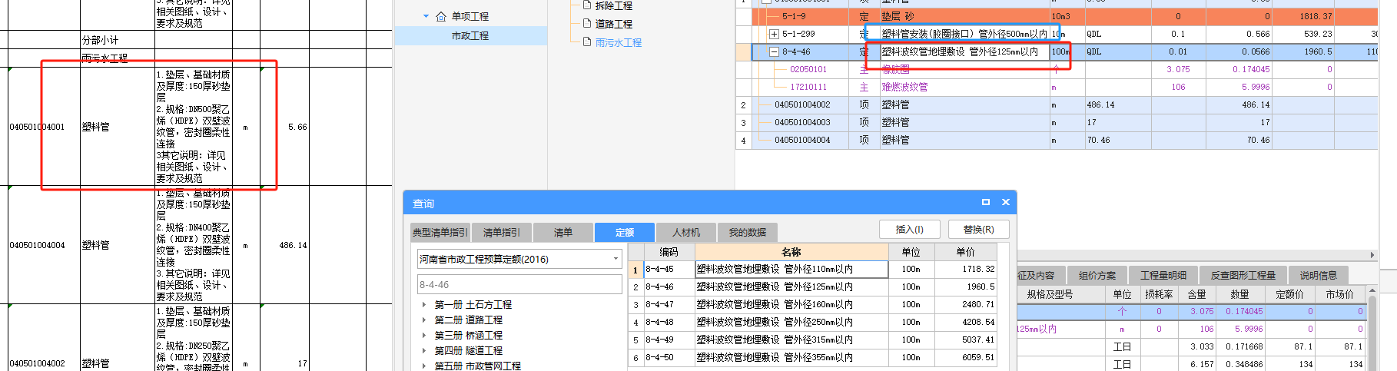Switch to 我的数据 tab
The image size is (1397, 371).
[x=748, y=232]
